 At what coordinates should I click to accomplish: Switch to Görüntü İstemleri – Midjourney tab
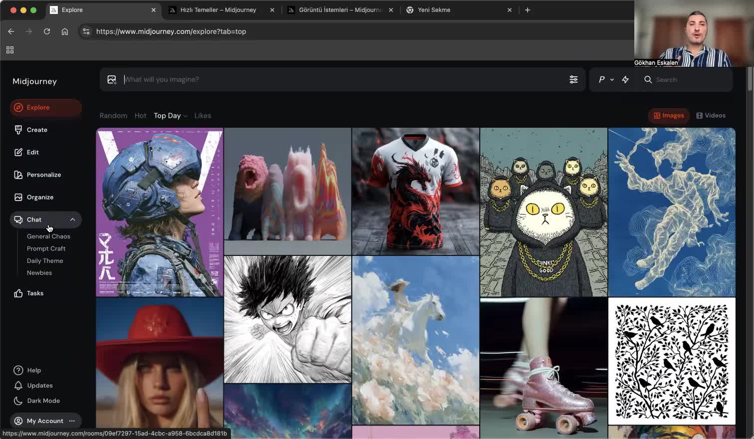[341, 10]
